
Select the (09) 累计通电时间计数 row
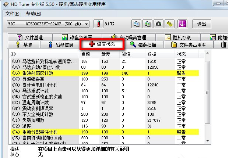click(x=105, y=85)
